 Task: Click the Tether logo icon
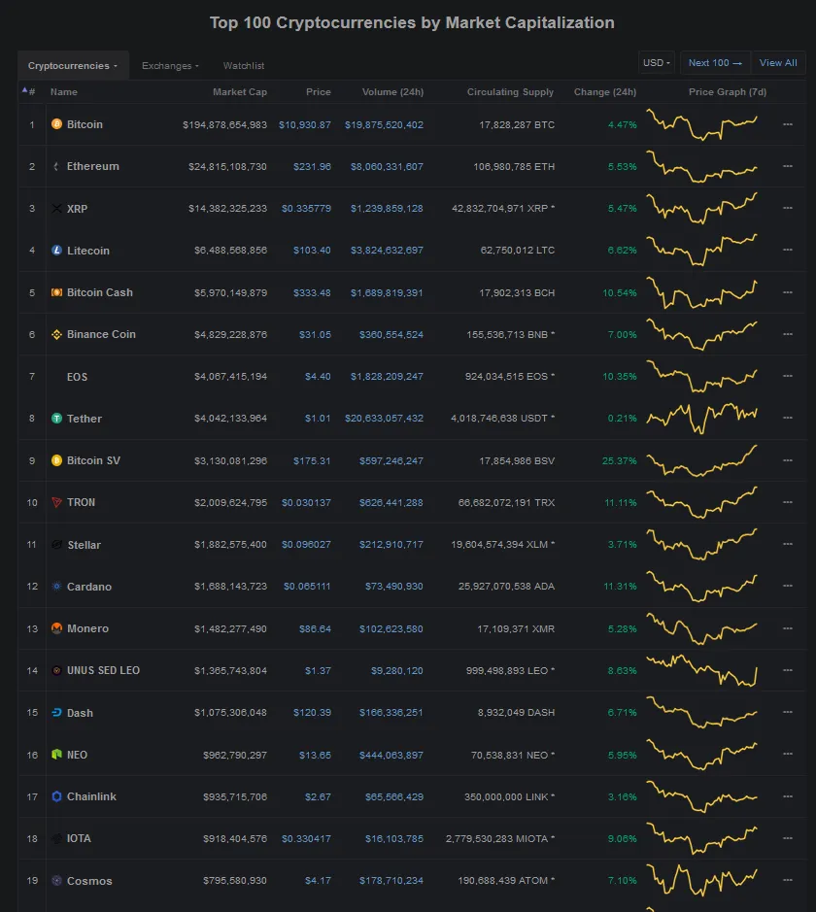[x=56, y=419]
